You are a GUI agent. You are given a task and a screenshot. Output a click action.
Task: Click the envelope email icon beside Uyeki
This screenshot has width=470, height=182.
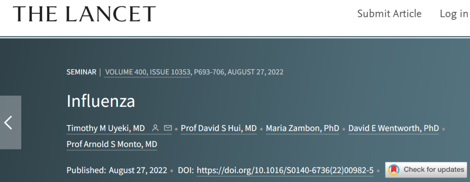[168, 128]
